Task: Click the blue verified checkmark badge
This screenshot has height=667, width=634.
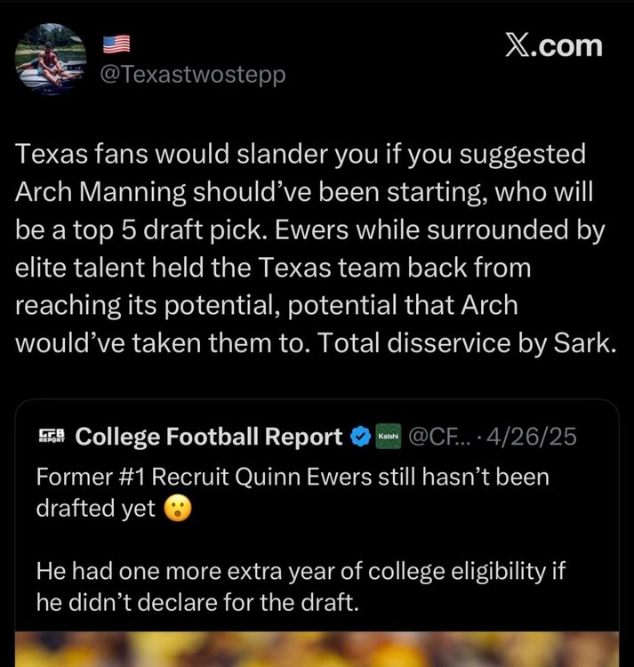Action: (x=360, y=437)
